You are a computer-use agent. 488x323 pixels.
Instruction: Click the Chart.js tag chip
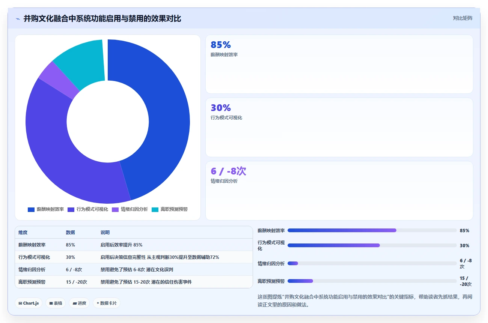(x=29, y=303)
